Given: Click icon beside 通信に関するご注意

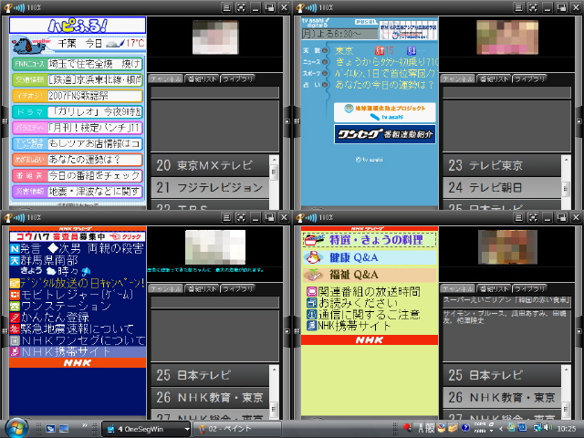Looking at the screenshot, I should (x=311, y=314).
